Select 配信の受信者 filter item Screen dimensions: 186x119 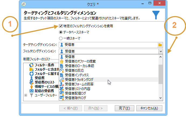point(44,91)
